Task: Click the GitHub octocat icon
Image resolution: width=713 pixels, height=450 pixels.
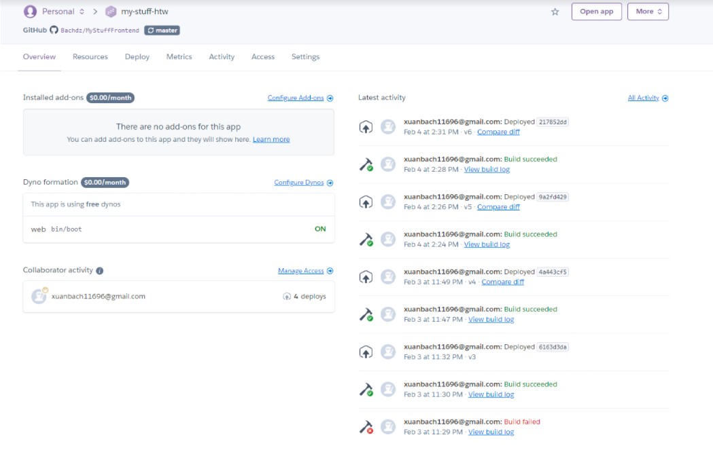Action: [x=54, y=30]
